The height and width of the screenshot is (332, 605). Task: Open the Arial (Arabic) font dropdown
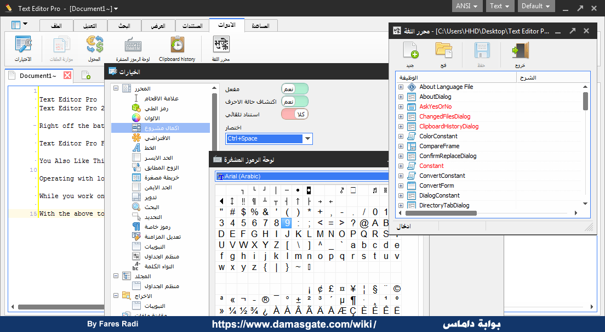(x=302, y=176)
